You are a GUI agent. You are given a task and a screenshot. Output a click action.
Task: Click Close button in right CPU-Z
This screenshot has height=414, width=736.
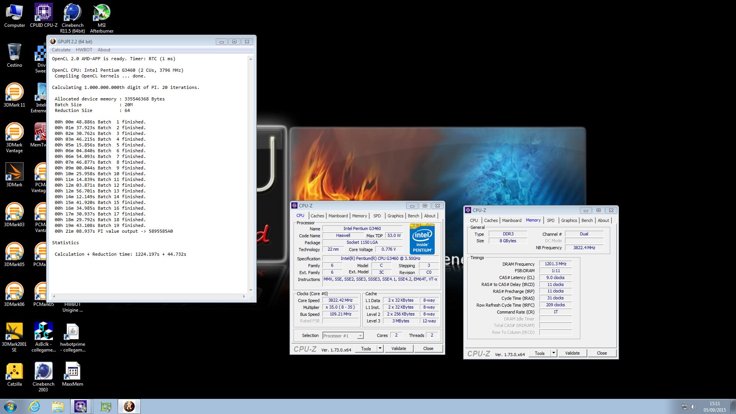[602, 353]
